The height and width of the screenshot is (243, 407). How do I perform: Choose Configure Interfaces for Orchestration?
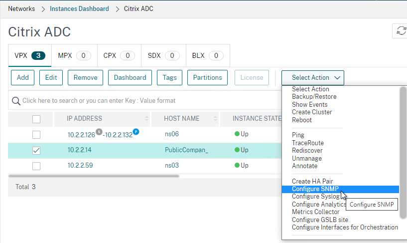tap(345, 228)
